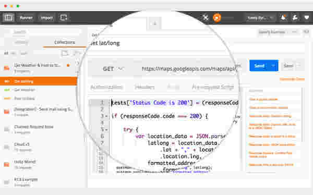Switch to the History tab

tap(21, 42)
